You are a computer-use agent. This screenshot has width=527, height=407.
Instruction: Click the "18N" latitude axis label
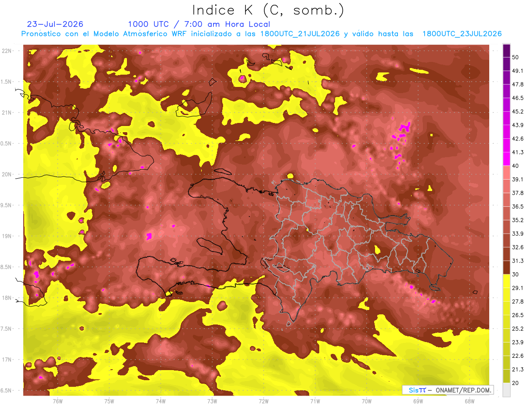pos(7,298)
